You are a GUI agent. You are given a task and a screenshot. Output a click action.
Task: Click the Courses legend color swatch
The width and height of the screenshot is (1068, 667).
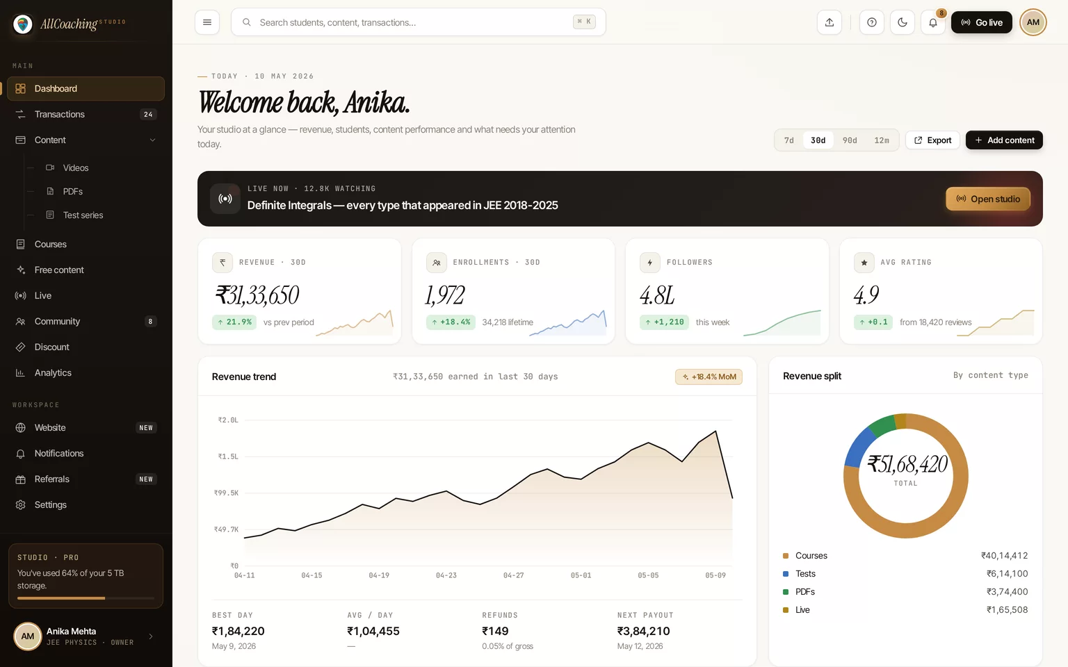(786, 556)
